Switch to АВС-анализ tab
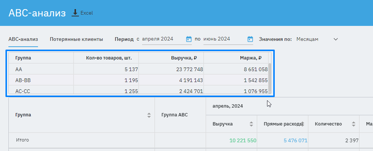The width and height of the screenshot is (373, 151). pos(23,39)
